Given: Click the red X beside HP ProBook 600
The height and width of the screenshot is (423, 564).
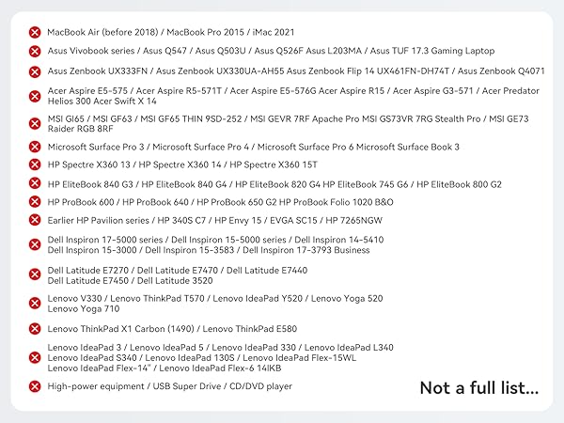Looking at the screenshot, I should coord(35,203).
